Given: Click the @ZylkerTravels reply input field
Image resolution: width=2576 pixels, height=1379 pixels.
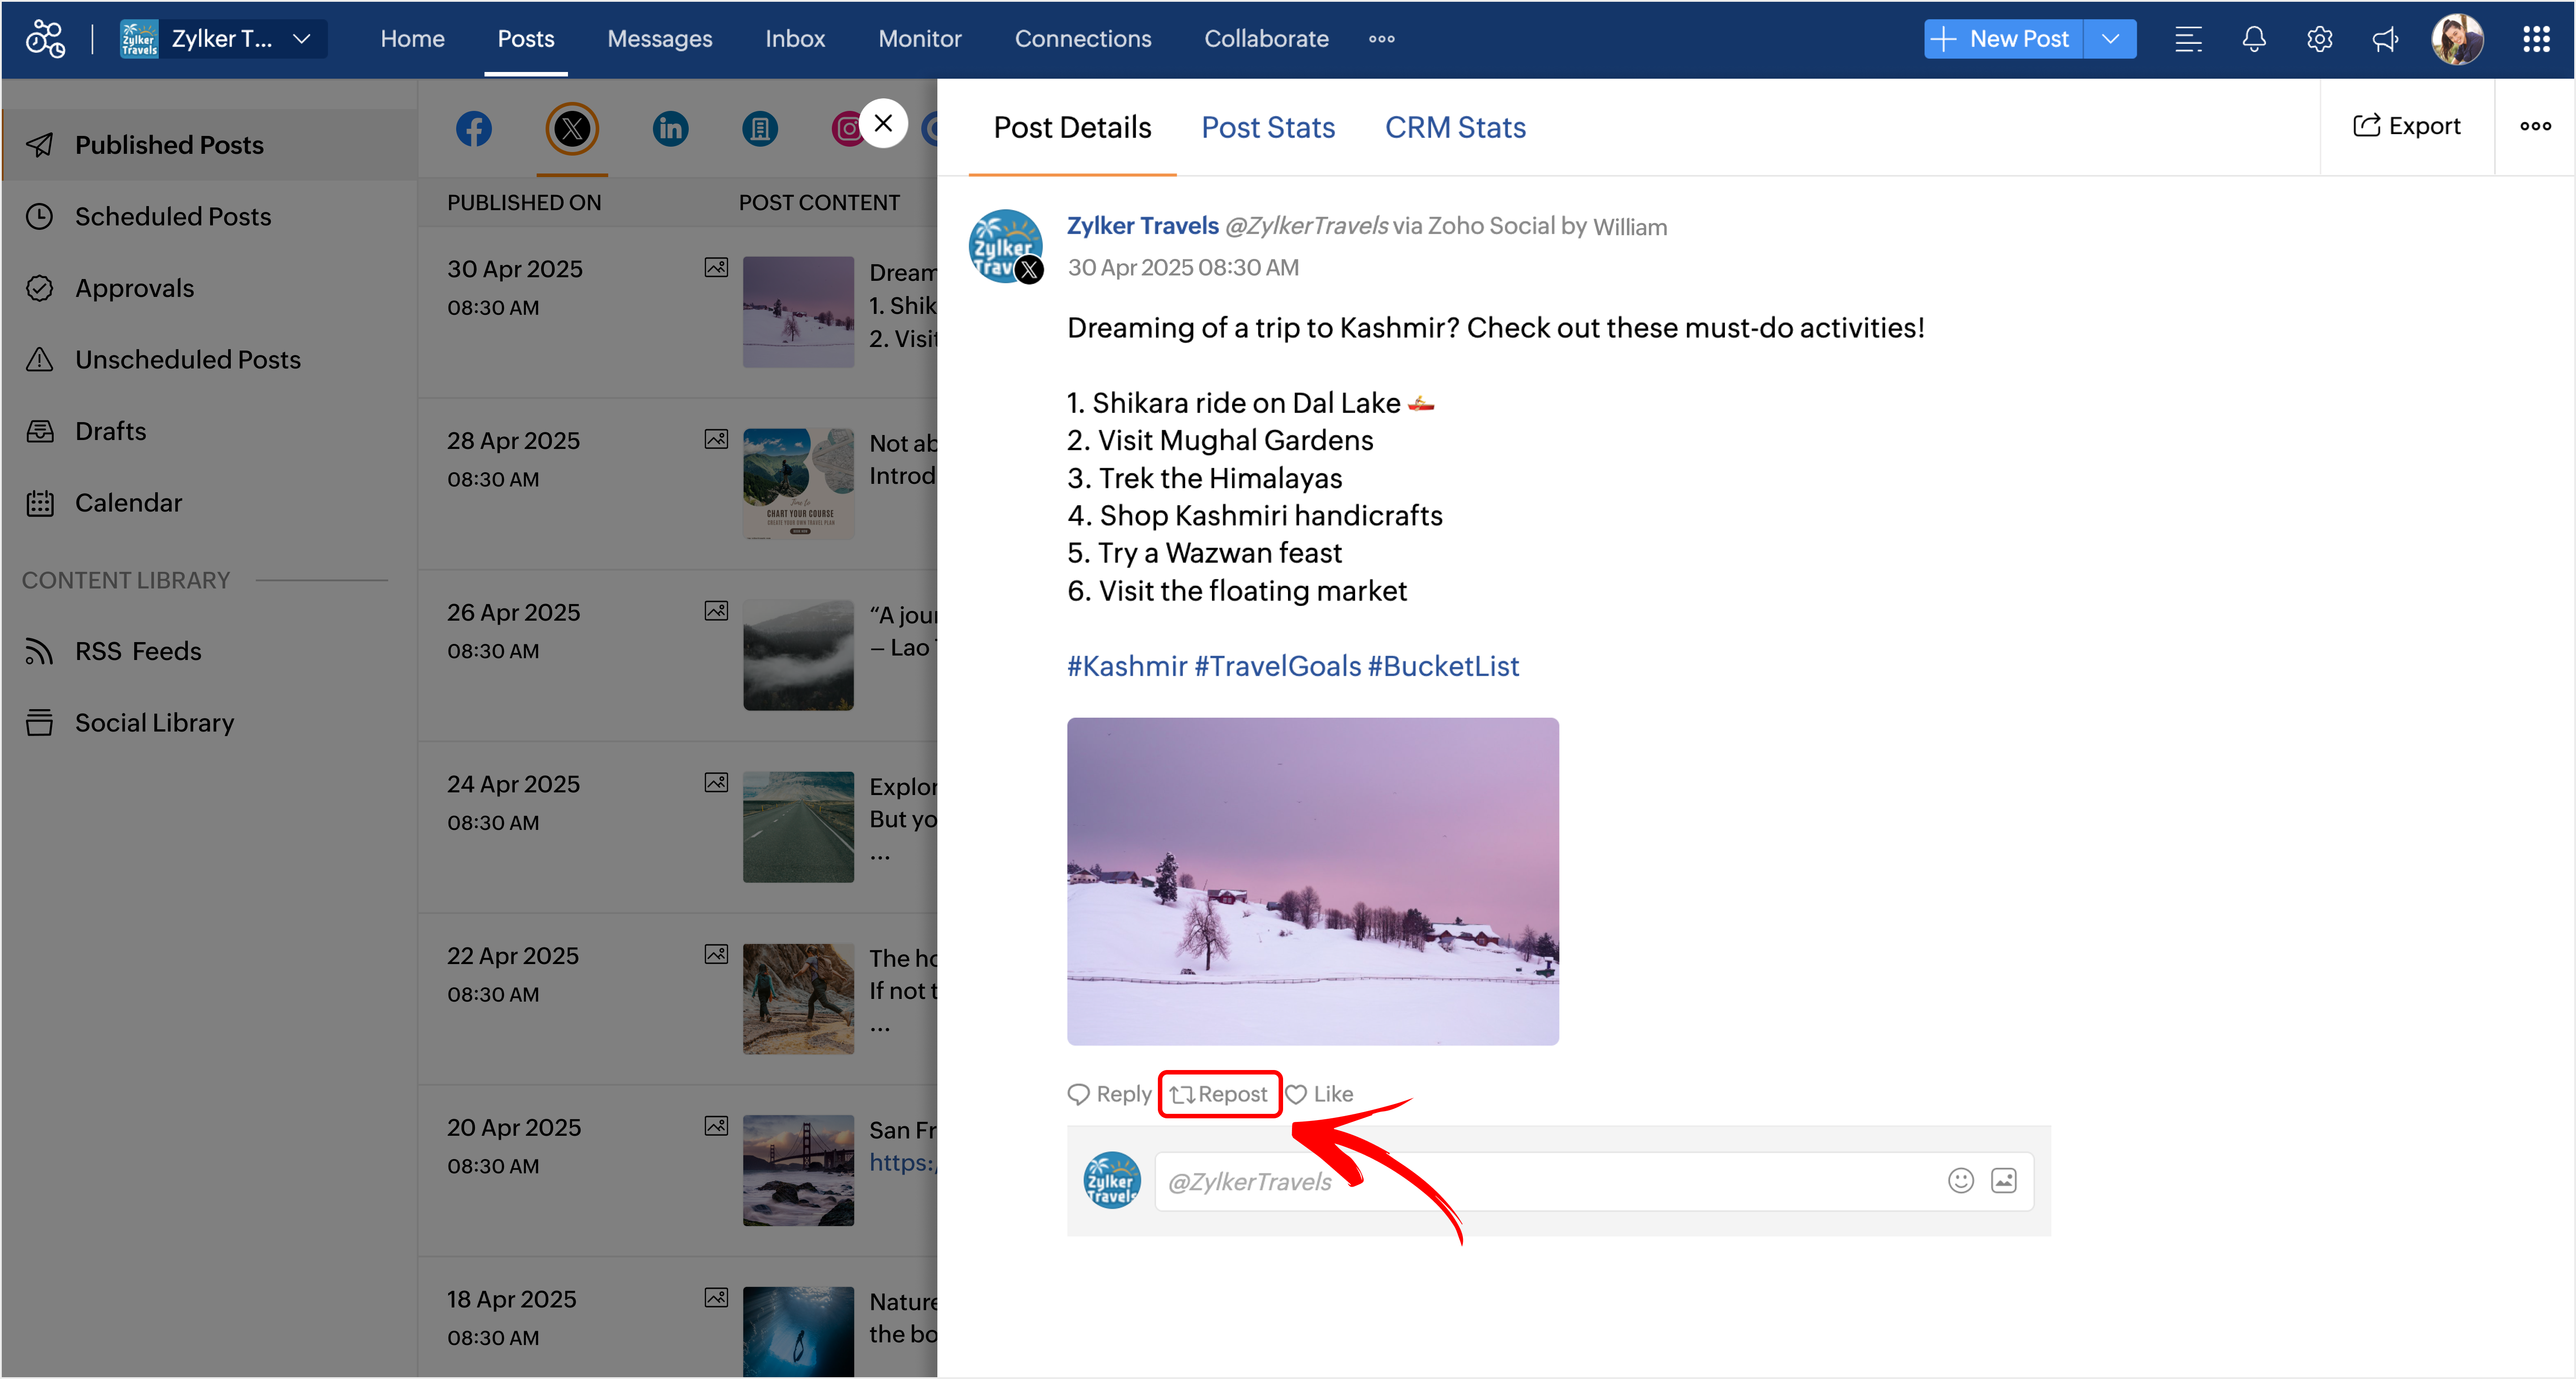Looking at the screenshot, I should (1540, 1182).
